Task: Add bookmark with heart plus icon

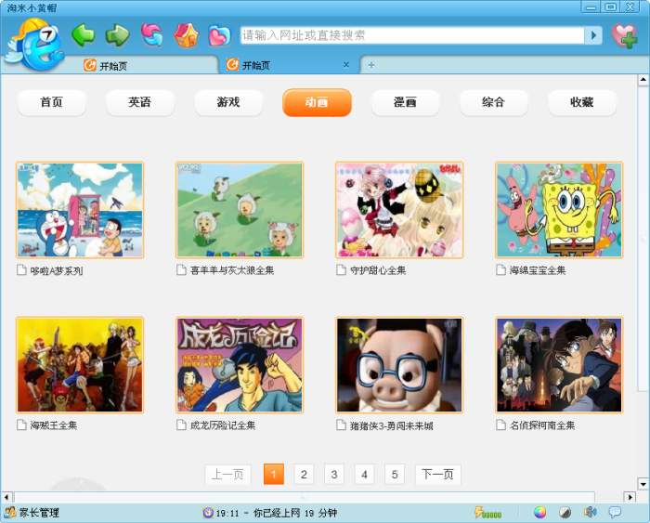Action: pos(624,35)
